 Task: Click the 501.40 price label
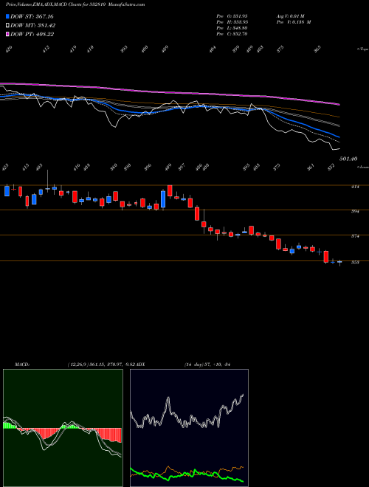tap(348, 159)
